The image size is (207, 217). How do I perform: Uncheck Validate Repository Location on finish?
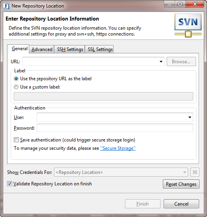point(9,184)
